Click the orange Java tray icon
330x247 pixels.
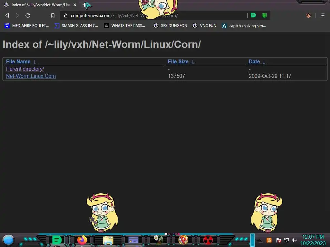coord(269,240)
